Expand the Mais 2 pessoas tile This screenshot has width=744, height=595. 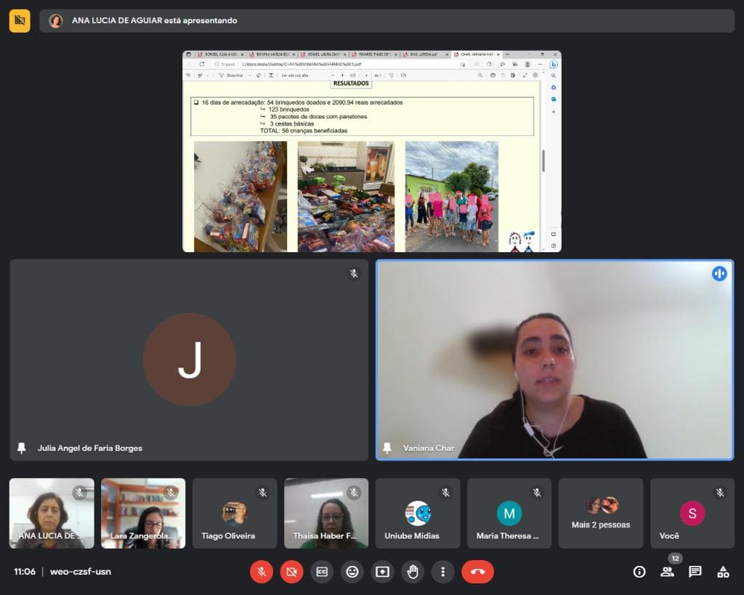[601, 514]
